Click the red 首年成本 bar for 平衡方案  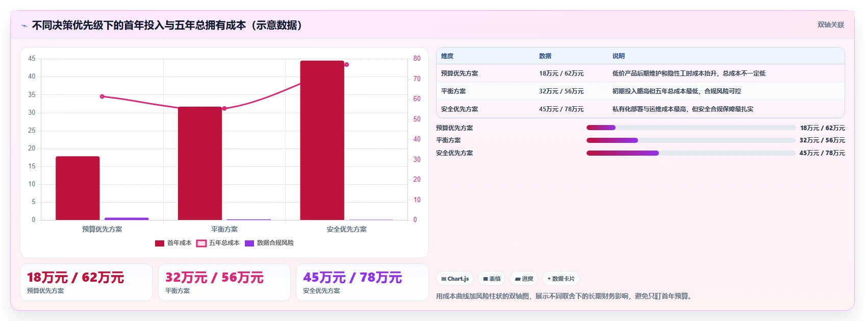point(200,163)
